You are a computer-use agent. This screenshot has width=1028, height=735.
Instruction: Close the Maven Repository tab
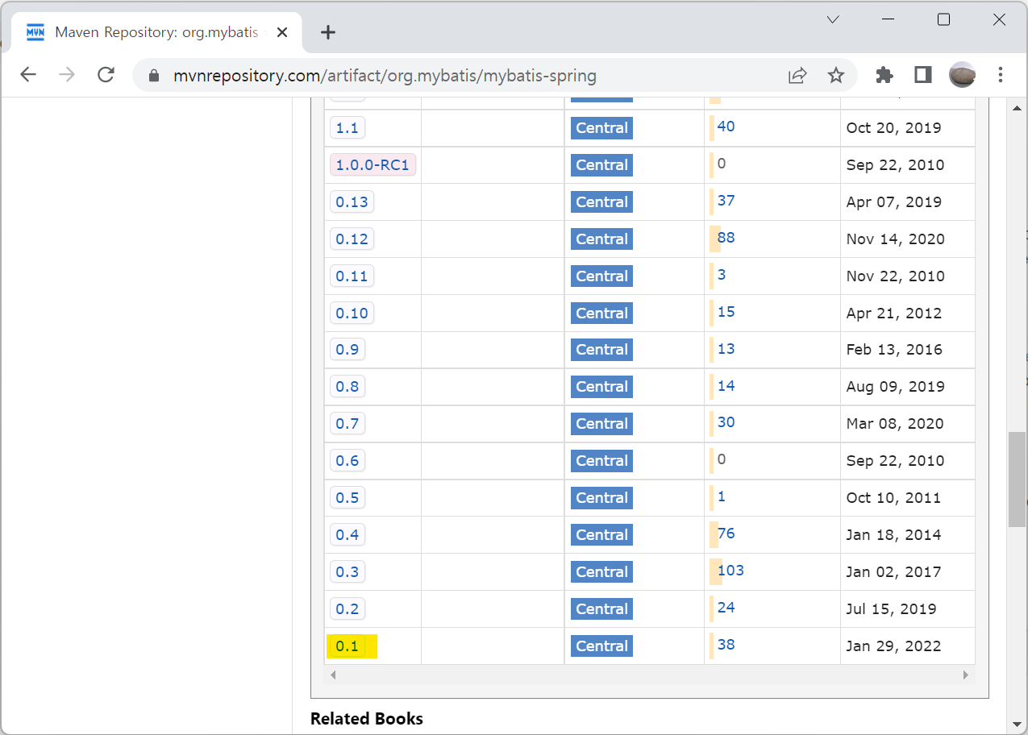pos(282,32)
